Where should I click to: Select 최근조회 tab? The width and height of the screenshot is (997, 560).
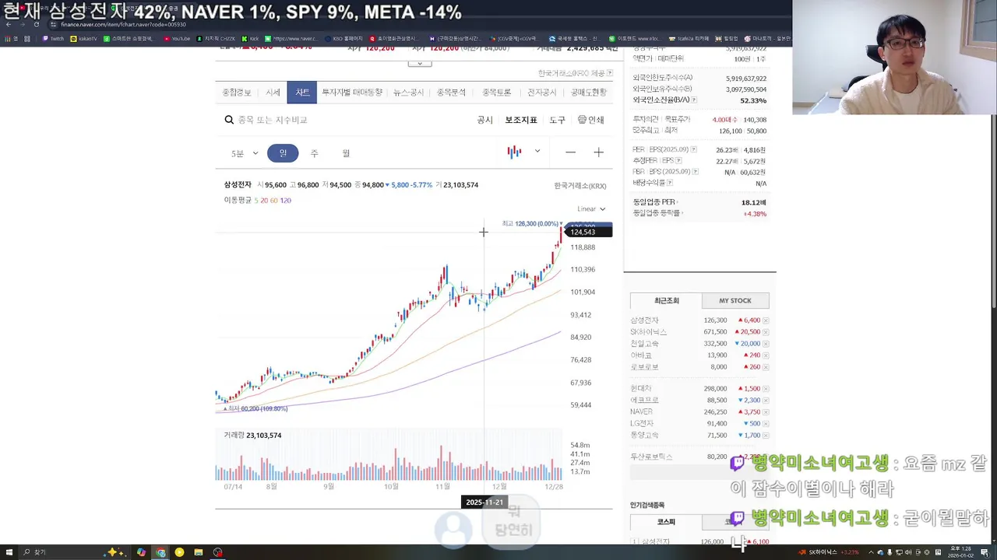pos(666,301)
